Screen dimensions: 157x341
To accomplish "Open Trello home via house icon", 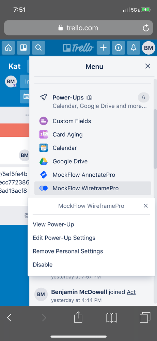I will tap(9, 48).
